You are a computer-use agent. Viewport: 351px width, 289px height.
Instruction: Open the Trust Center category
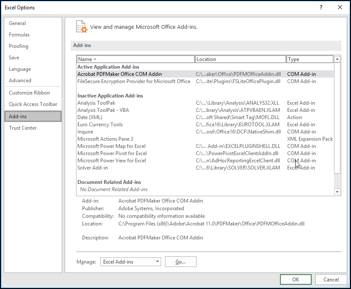click(x=23, y=128)
